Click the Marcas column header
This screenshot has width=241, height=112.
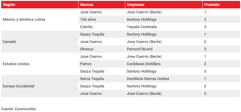coord(102,4)
